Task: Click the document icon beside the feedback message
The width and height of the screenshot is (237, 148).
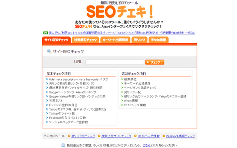Action: (x=63, y=145)
